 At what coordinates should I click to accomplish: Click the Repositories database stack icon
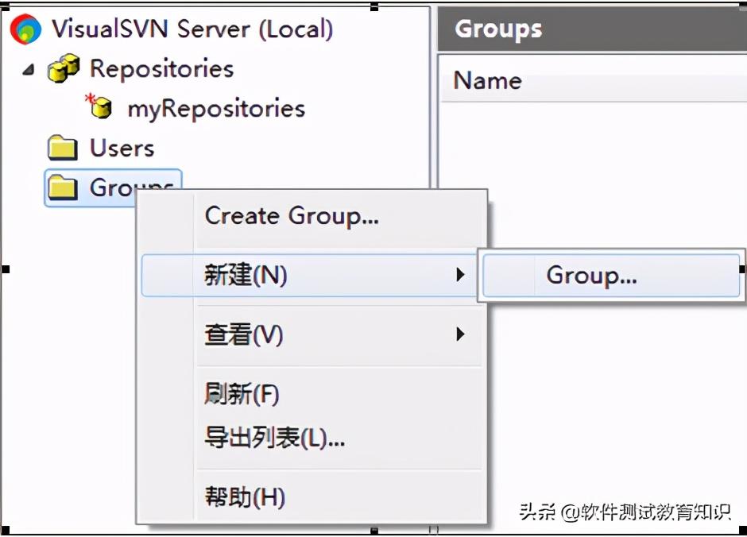65,68
